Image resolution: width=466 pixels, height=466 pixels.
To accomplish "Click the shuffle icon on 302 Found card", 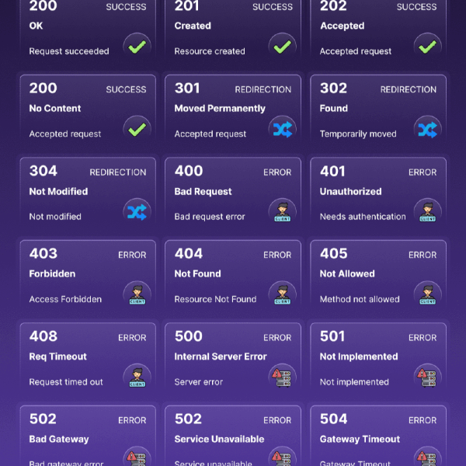I will click(x=427, y=130).
